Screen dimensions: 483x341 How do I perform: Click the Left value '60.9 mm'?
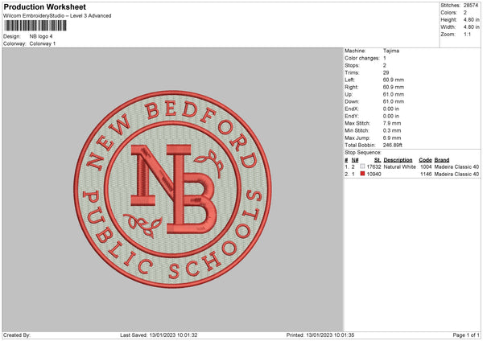394,80
